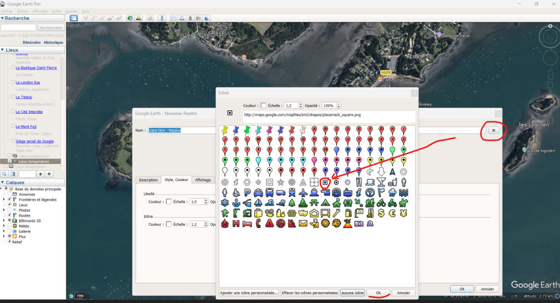The image size is (560, 303).
Task: Switch to the Style, Couleur tab
Action: (x=177, y=180)
